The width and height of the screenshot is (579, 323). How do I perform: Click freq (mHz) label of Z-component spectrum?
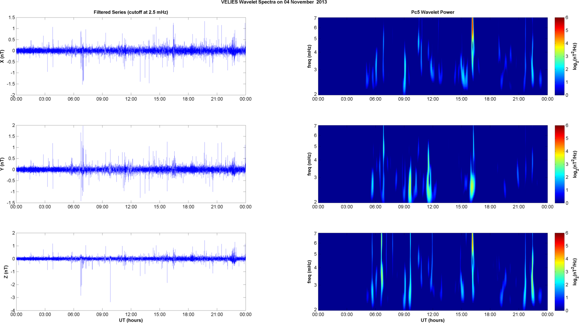point(309,272)
